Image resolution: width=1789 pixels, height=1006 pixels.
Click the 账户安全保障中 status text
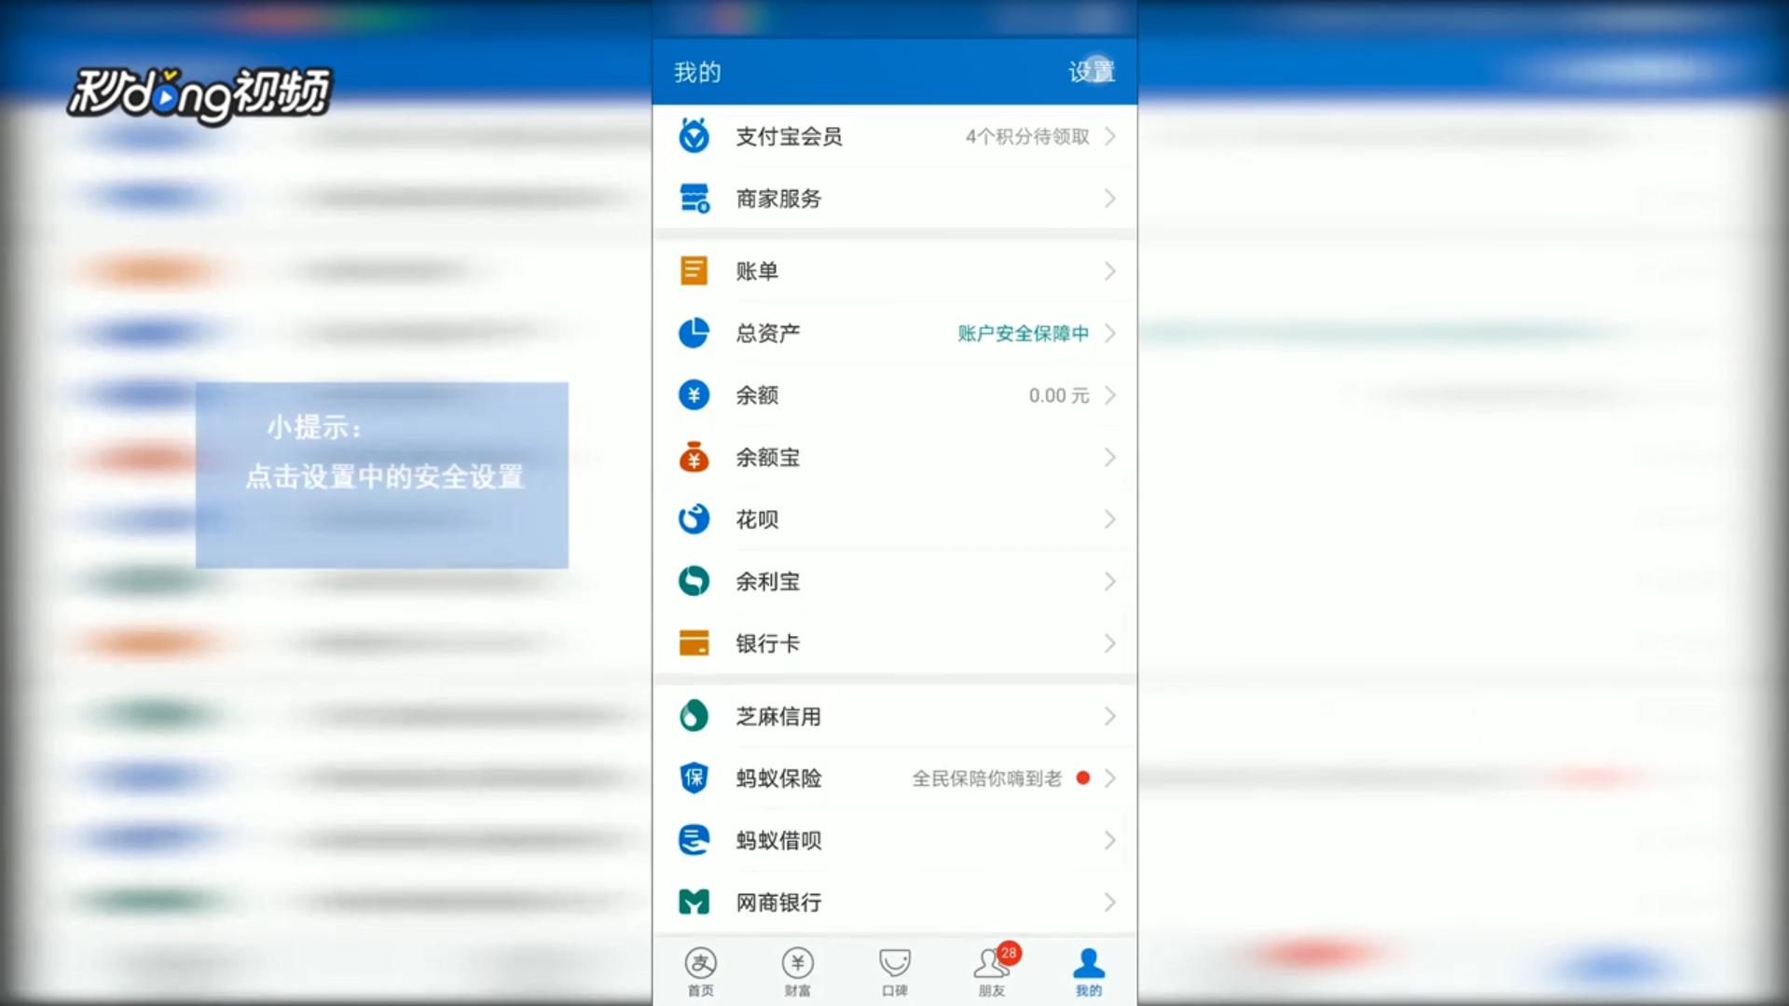point(1024,334)
